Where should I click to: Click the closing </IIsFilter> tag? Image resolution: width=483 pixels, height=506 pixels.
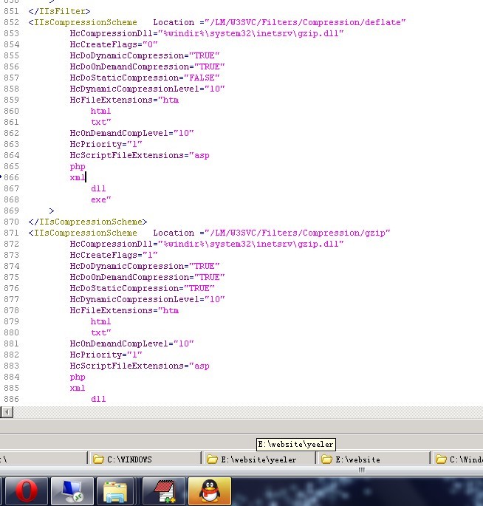[59, 12]
